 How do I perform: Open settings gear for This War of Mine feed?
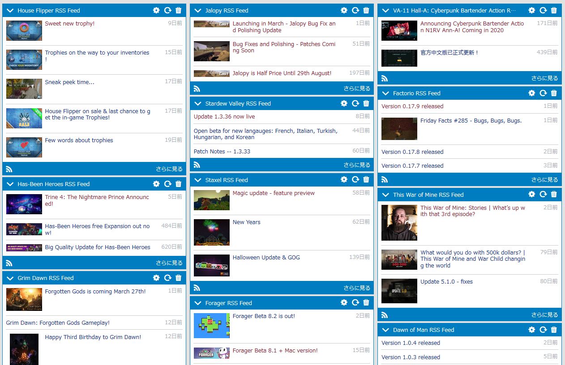(532, 195)
